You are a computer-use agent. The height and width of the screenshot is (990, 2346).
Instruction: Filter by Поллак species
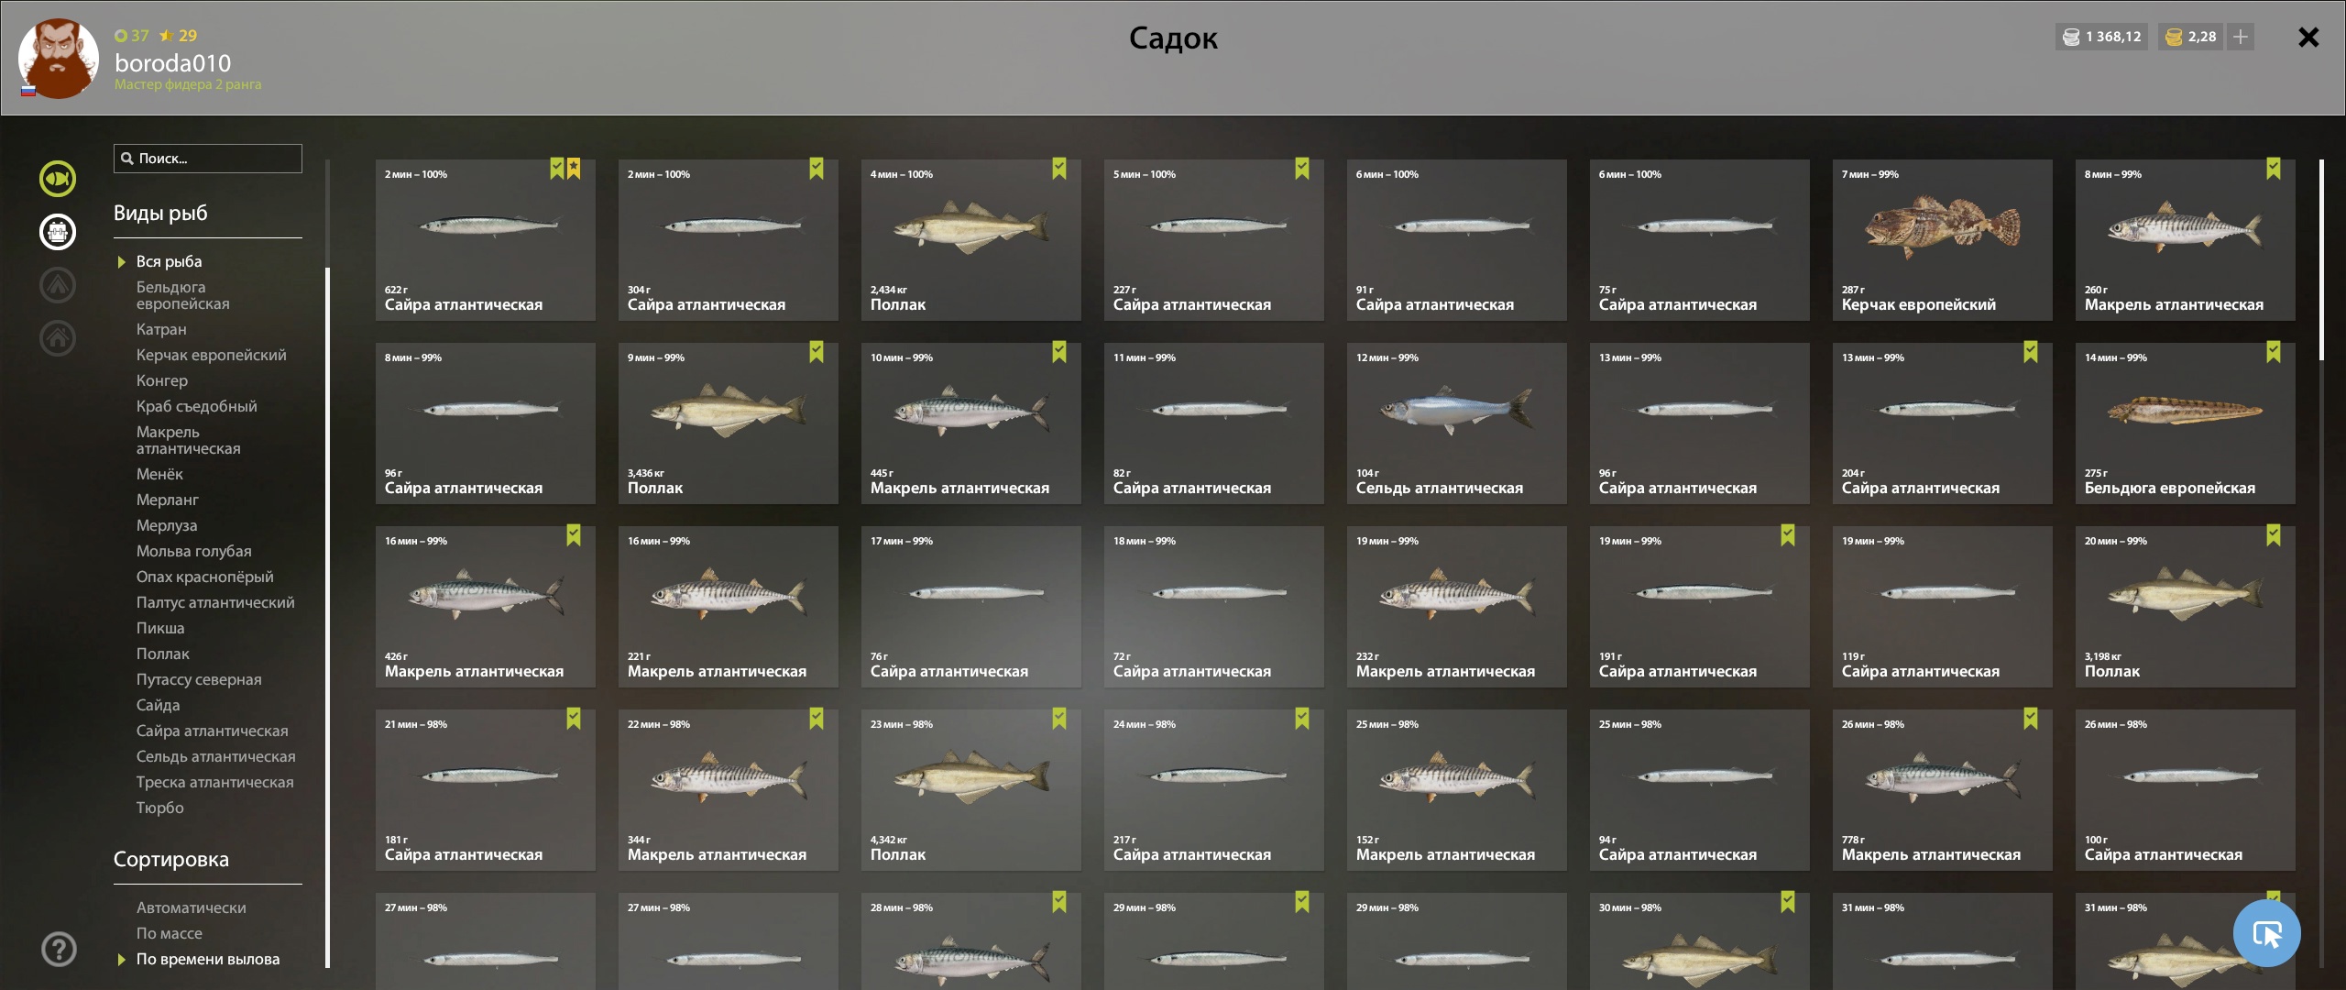(x=162, y=654)
